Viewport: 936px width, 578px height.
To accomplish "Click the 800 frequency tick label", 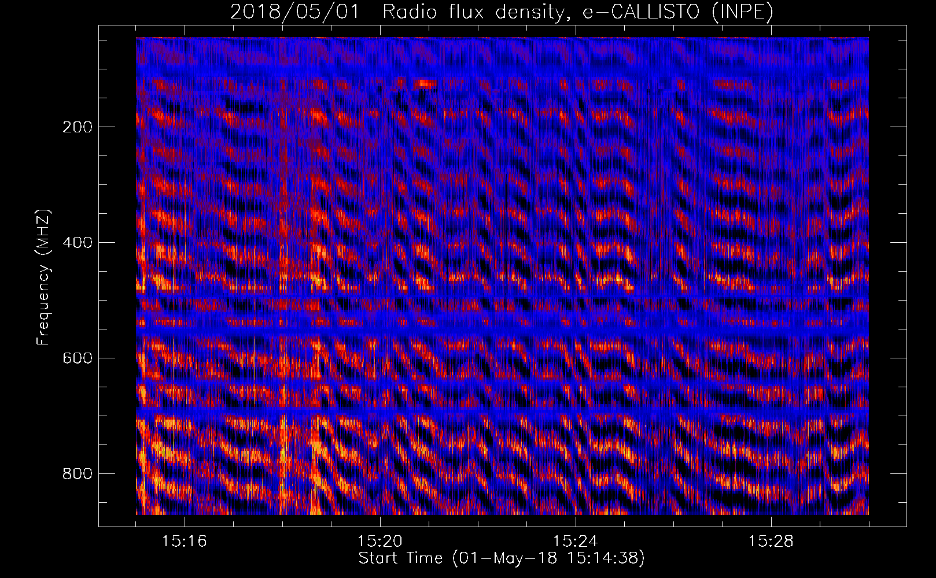I will coord(77,474).
